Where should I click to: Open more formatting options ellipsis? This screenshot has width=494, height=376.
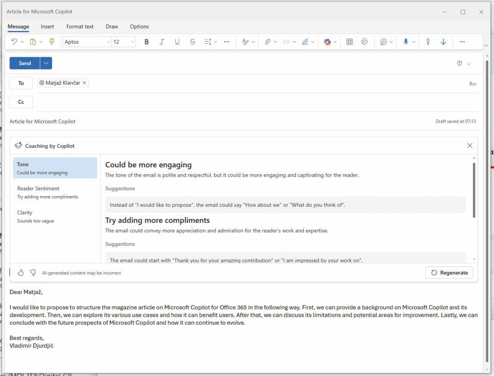pyautogui.click(x=226, y=42)
